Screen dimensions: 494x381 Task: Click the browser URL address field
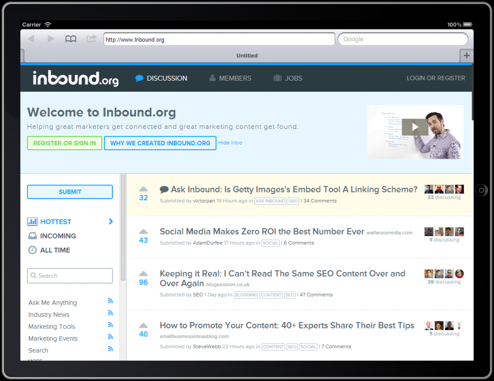220,39
